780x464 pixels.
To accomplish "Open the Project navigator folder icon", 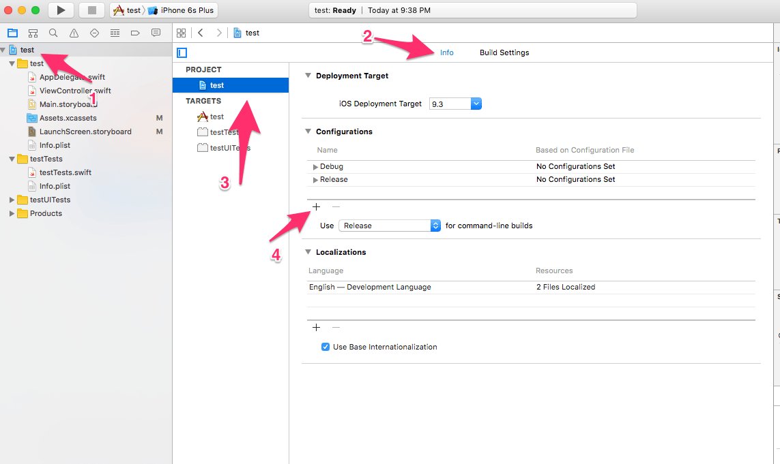I will coord(12,33).
